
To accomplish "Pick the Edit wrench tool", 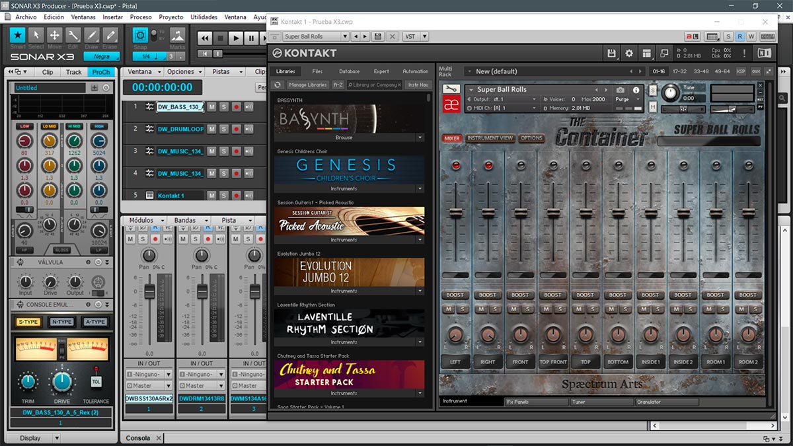I will click(x=73, y=35).
